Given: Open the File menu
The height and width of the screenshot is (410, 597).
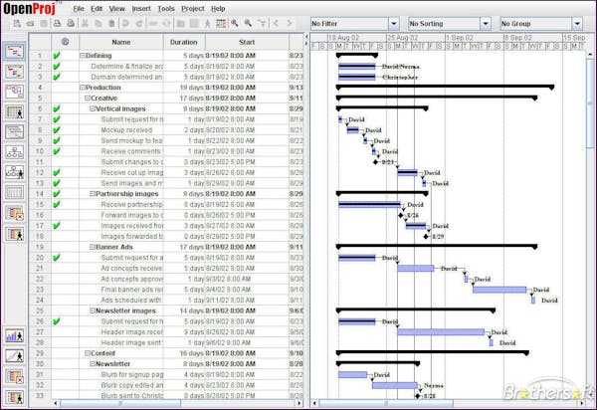Looking at the screenshot, I should tap(79, 8).
